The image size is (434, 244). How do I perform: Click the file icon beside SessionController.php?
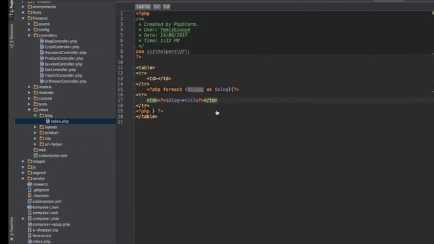point(42,64)
